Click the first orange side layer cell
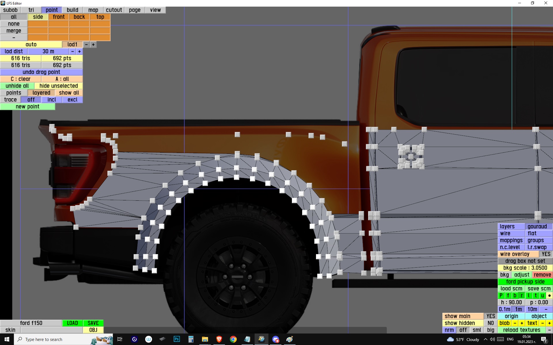553x345 pixels. click(38, 24)
